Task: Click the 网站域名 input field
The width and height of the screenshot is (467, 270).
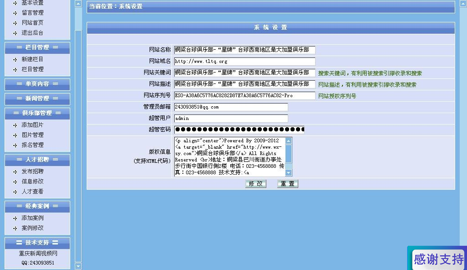Action: [244, 62]
